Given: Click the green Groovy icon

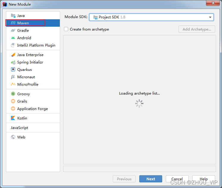Looking at the screenshot, I should pos(13,94).
